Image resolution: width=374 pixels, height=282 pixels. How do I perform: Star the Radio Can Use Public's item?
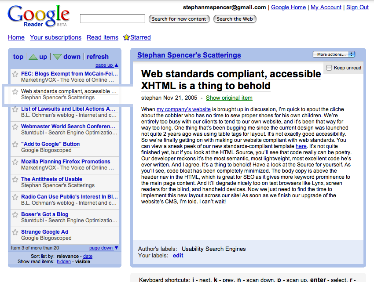pyautogui.click(x=15, y=197)
